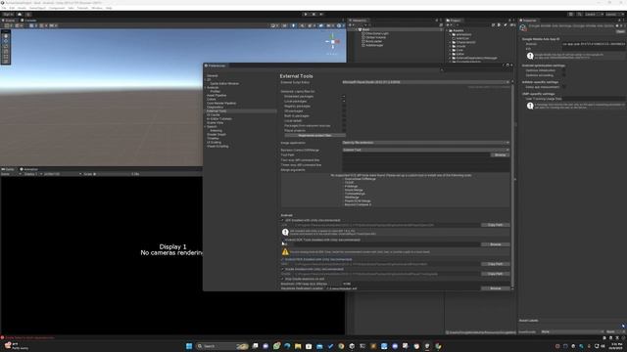
Task: Click the Google Mobile Ads asset icon in Inspector
Action: (523, 27)
